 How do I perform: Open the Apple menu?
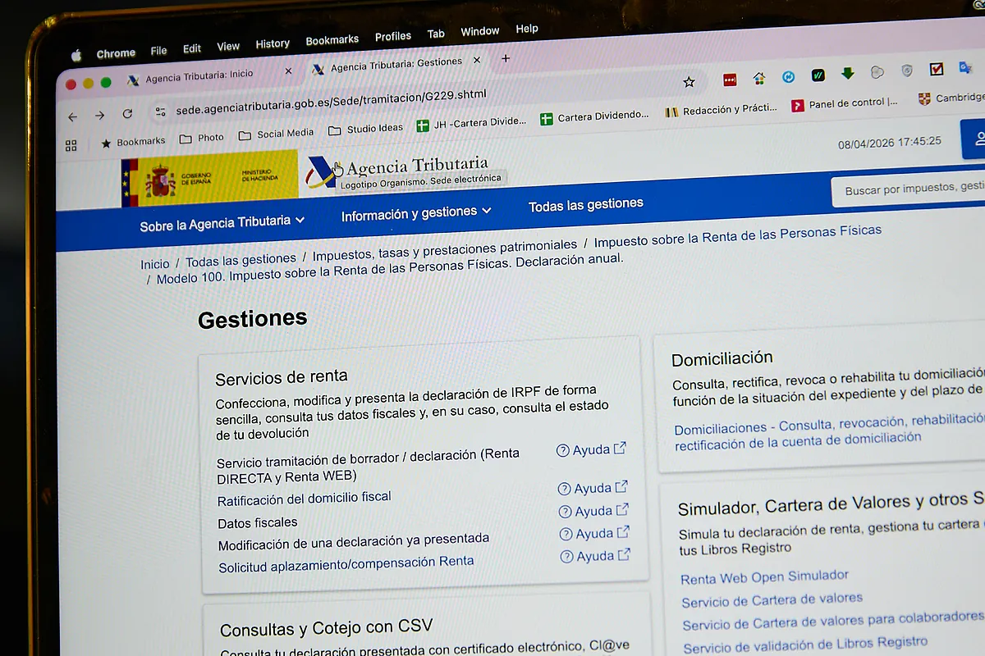(x=76, y=56)
